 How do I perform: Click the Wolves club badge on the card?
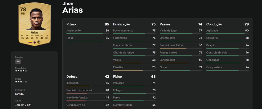point(38,42)
